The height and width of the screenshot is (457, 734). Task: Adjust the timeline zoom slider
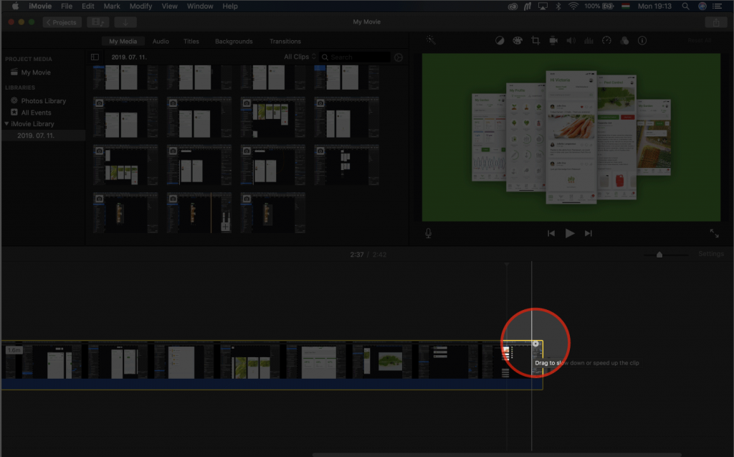(659, 255)
